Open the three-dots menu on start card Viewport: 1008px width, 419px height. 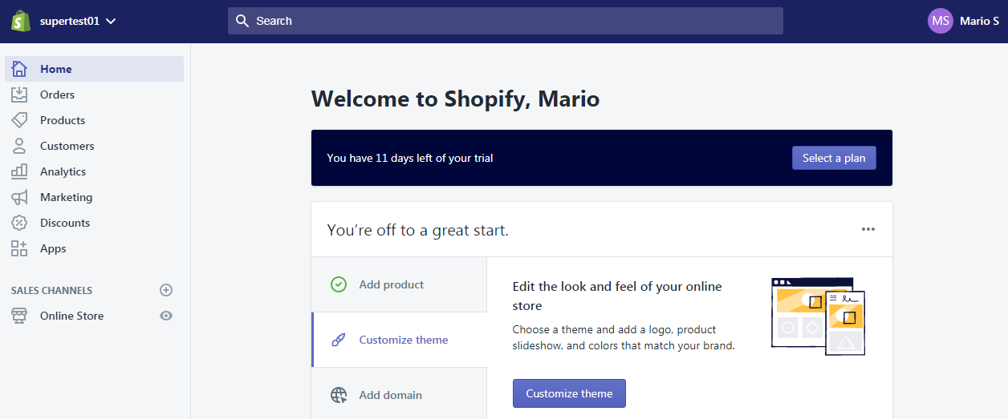pos(868,229)
